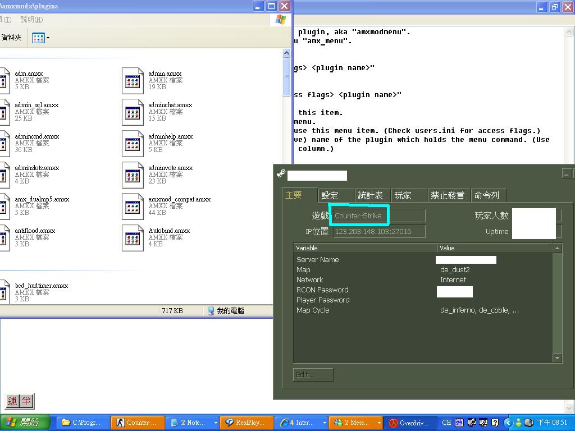Click the IP位置 address field
Image resolution: width=575 pixels, height=431 pixels.
pos(379,232)
